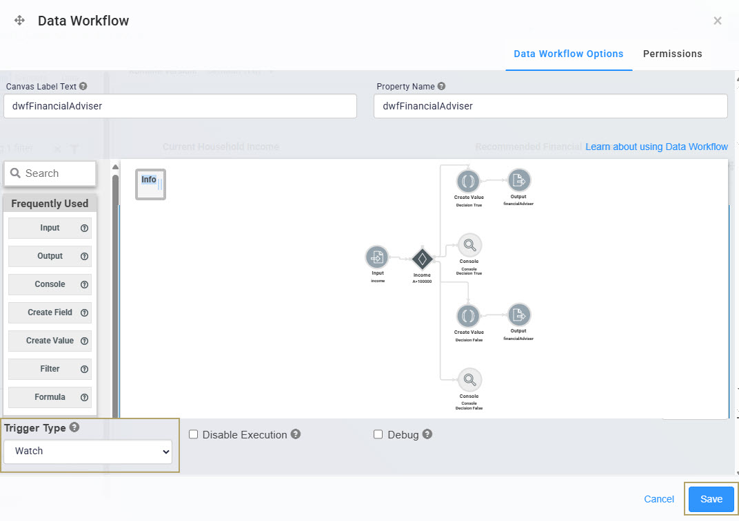Open help for Property Name

(x=441, y=86)
